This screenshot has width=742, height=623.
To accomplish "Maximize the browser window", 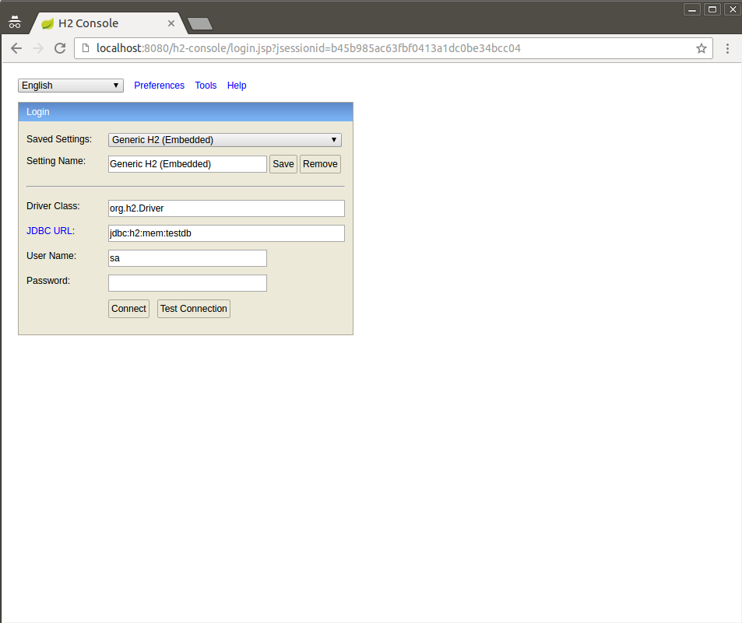I will 712,9.
